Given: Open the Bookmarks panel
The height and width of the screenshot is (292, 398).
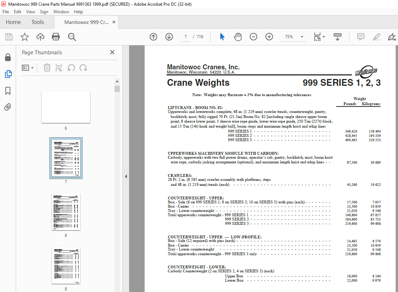Looking at the screenshot, I should pyautogui.click(x=8, y=90).
